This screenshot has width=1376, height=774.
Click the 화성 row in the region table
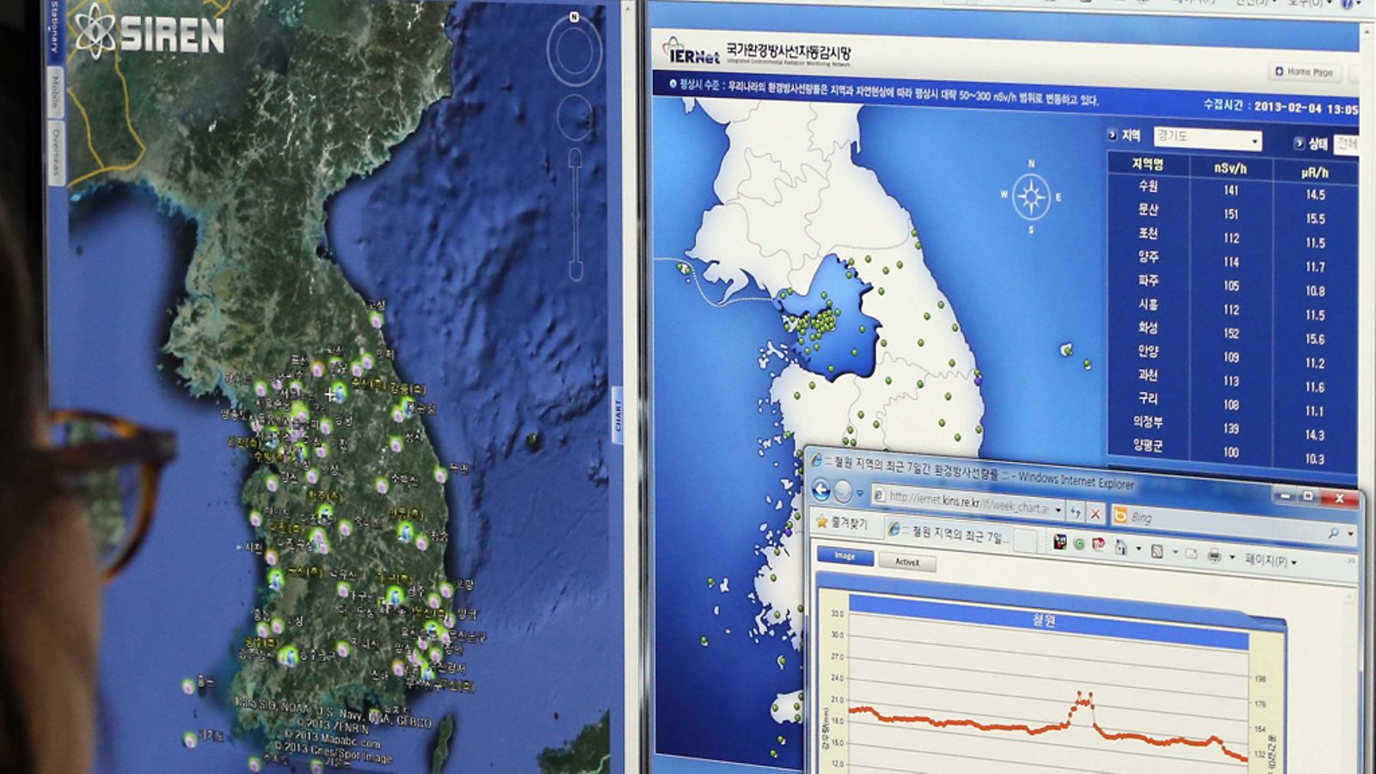1233,333
